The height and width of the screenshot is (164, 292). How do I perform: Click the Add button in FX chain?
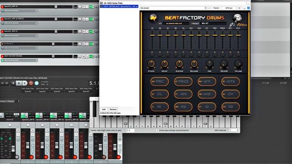coord(104,109)
